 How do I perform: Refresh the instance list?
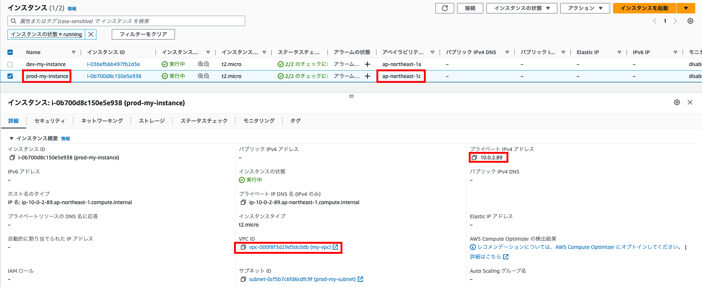pos(445,8)
